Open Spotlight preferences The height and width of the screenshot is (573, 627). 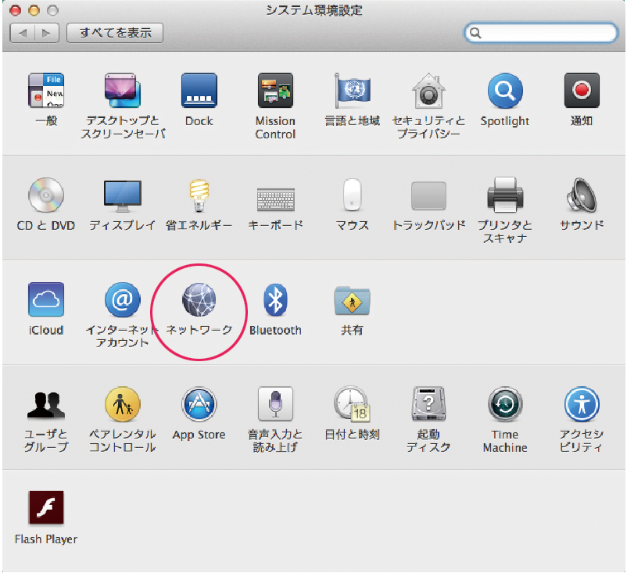tap(505, 91)
